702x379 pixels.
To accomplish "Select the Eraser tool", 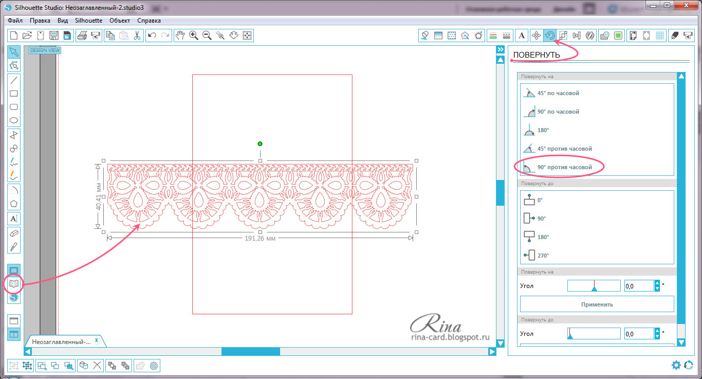I will click(14, 232).
